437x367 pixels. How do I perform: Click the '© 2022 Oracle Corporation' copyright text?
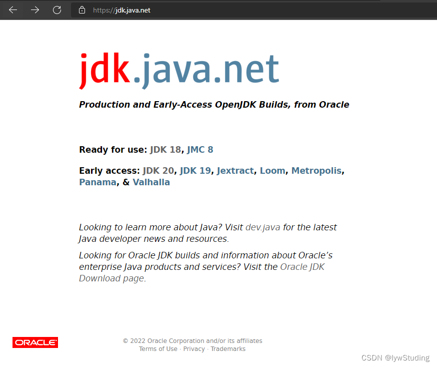[192, 341]
